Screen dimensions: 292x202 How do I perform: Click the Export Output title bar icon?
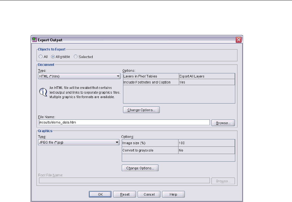click(x=35, y=40)
